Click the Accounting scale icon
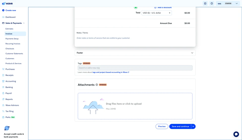242x140 pixels. [x=3, y=81]
